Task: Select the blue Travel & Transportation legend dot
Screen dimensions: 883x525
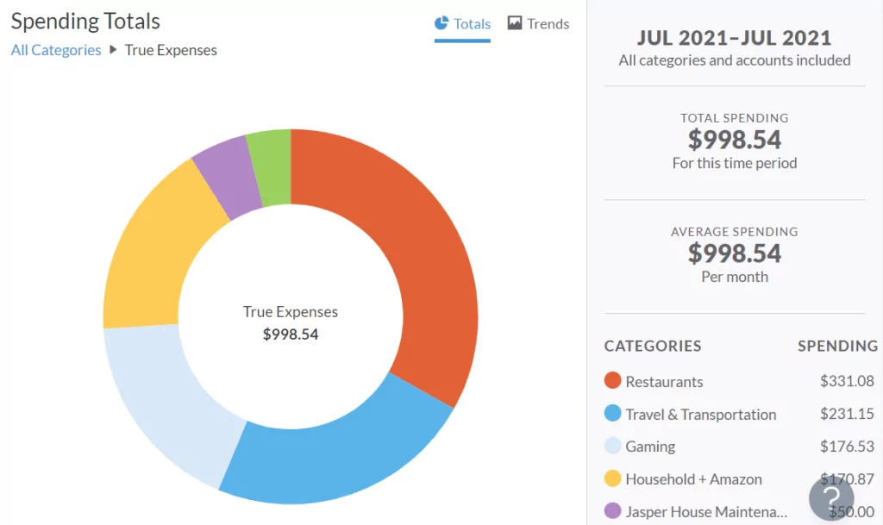Action: coord(612,413)
